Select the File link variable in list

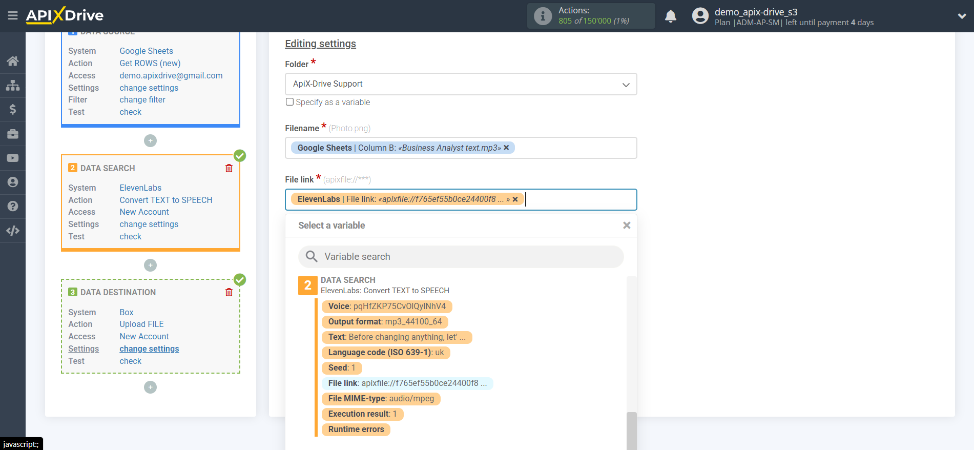[x=407, y=383]
